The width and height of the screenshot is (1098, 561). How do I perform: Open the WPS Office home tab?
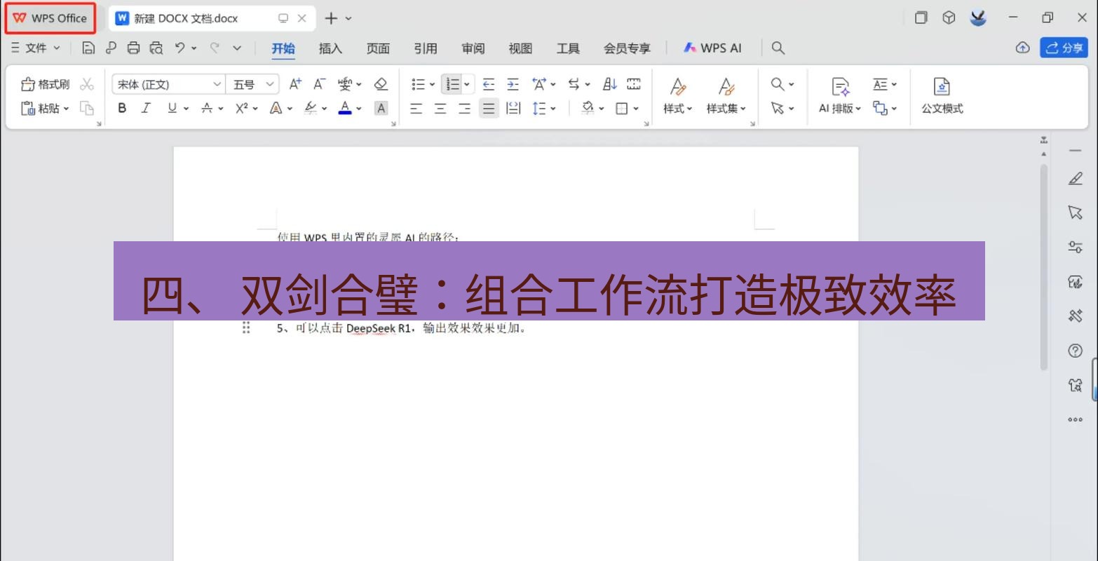(x=50, y=18)
